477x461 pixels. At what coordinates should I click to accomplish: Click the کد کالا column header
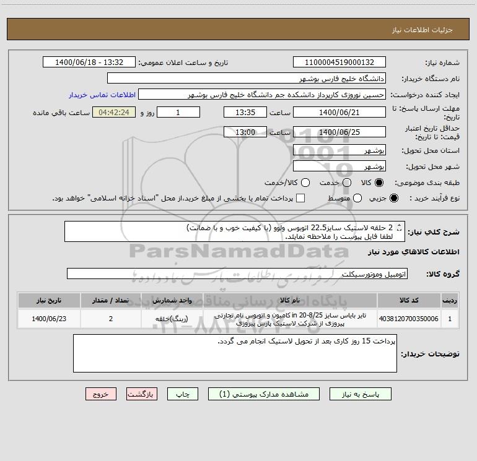(409, 300)
